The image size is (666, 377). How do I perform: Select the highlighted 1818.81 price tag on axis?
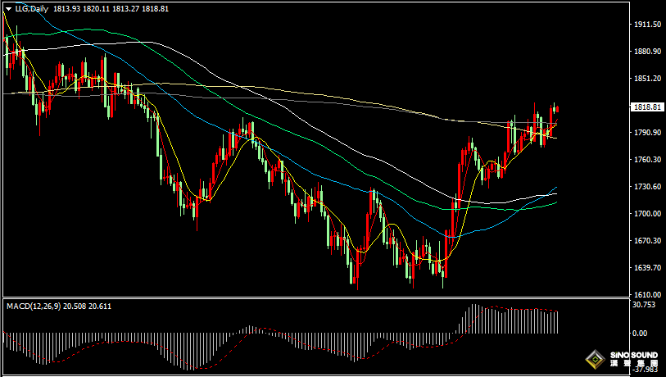[x=647, y=107]
